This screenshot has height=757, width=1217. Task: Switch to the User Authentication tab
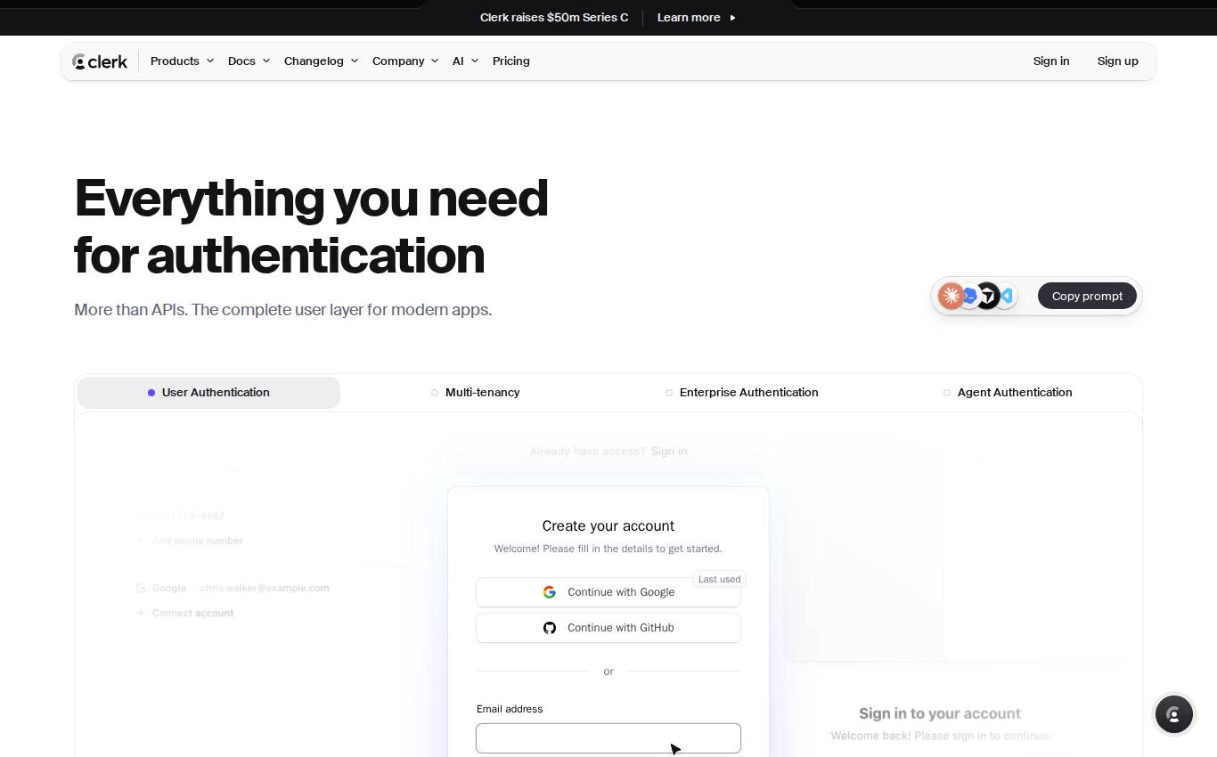pyautogui.click(x=208, y=393)
